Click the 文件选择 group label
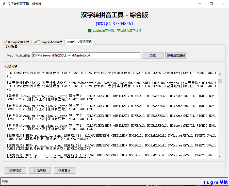Viewport: 229px width, 186px height. tap(11, 47)
